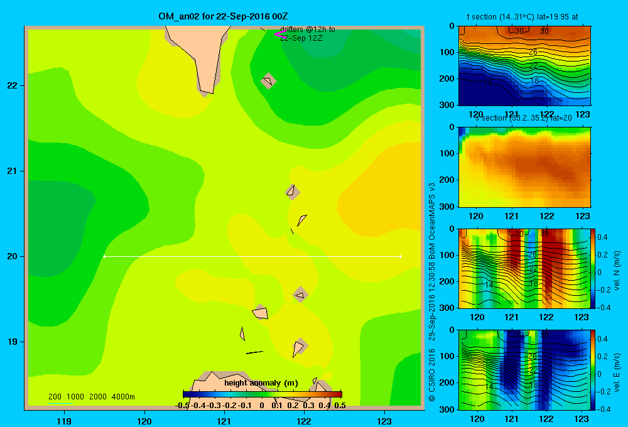Viewport: 628px width, 427px height.
Task: Click the bathymetry legend '200 1000 2000 4000m'
Action: pyautogui.click(x=91, y=397)
